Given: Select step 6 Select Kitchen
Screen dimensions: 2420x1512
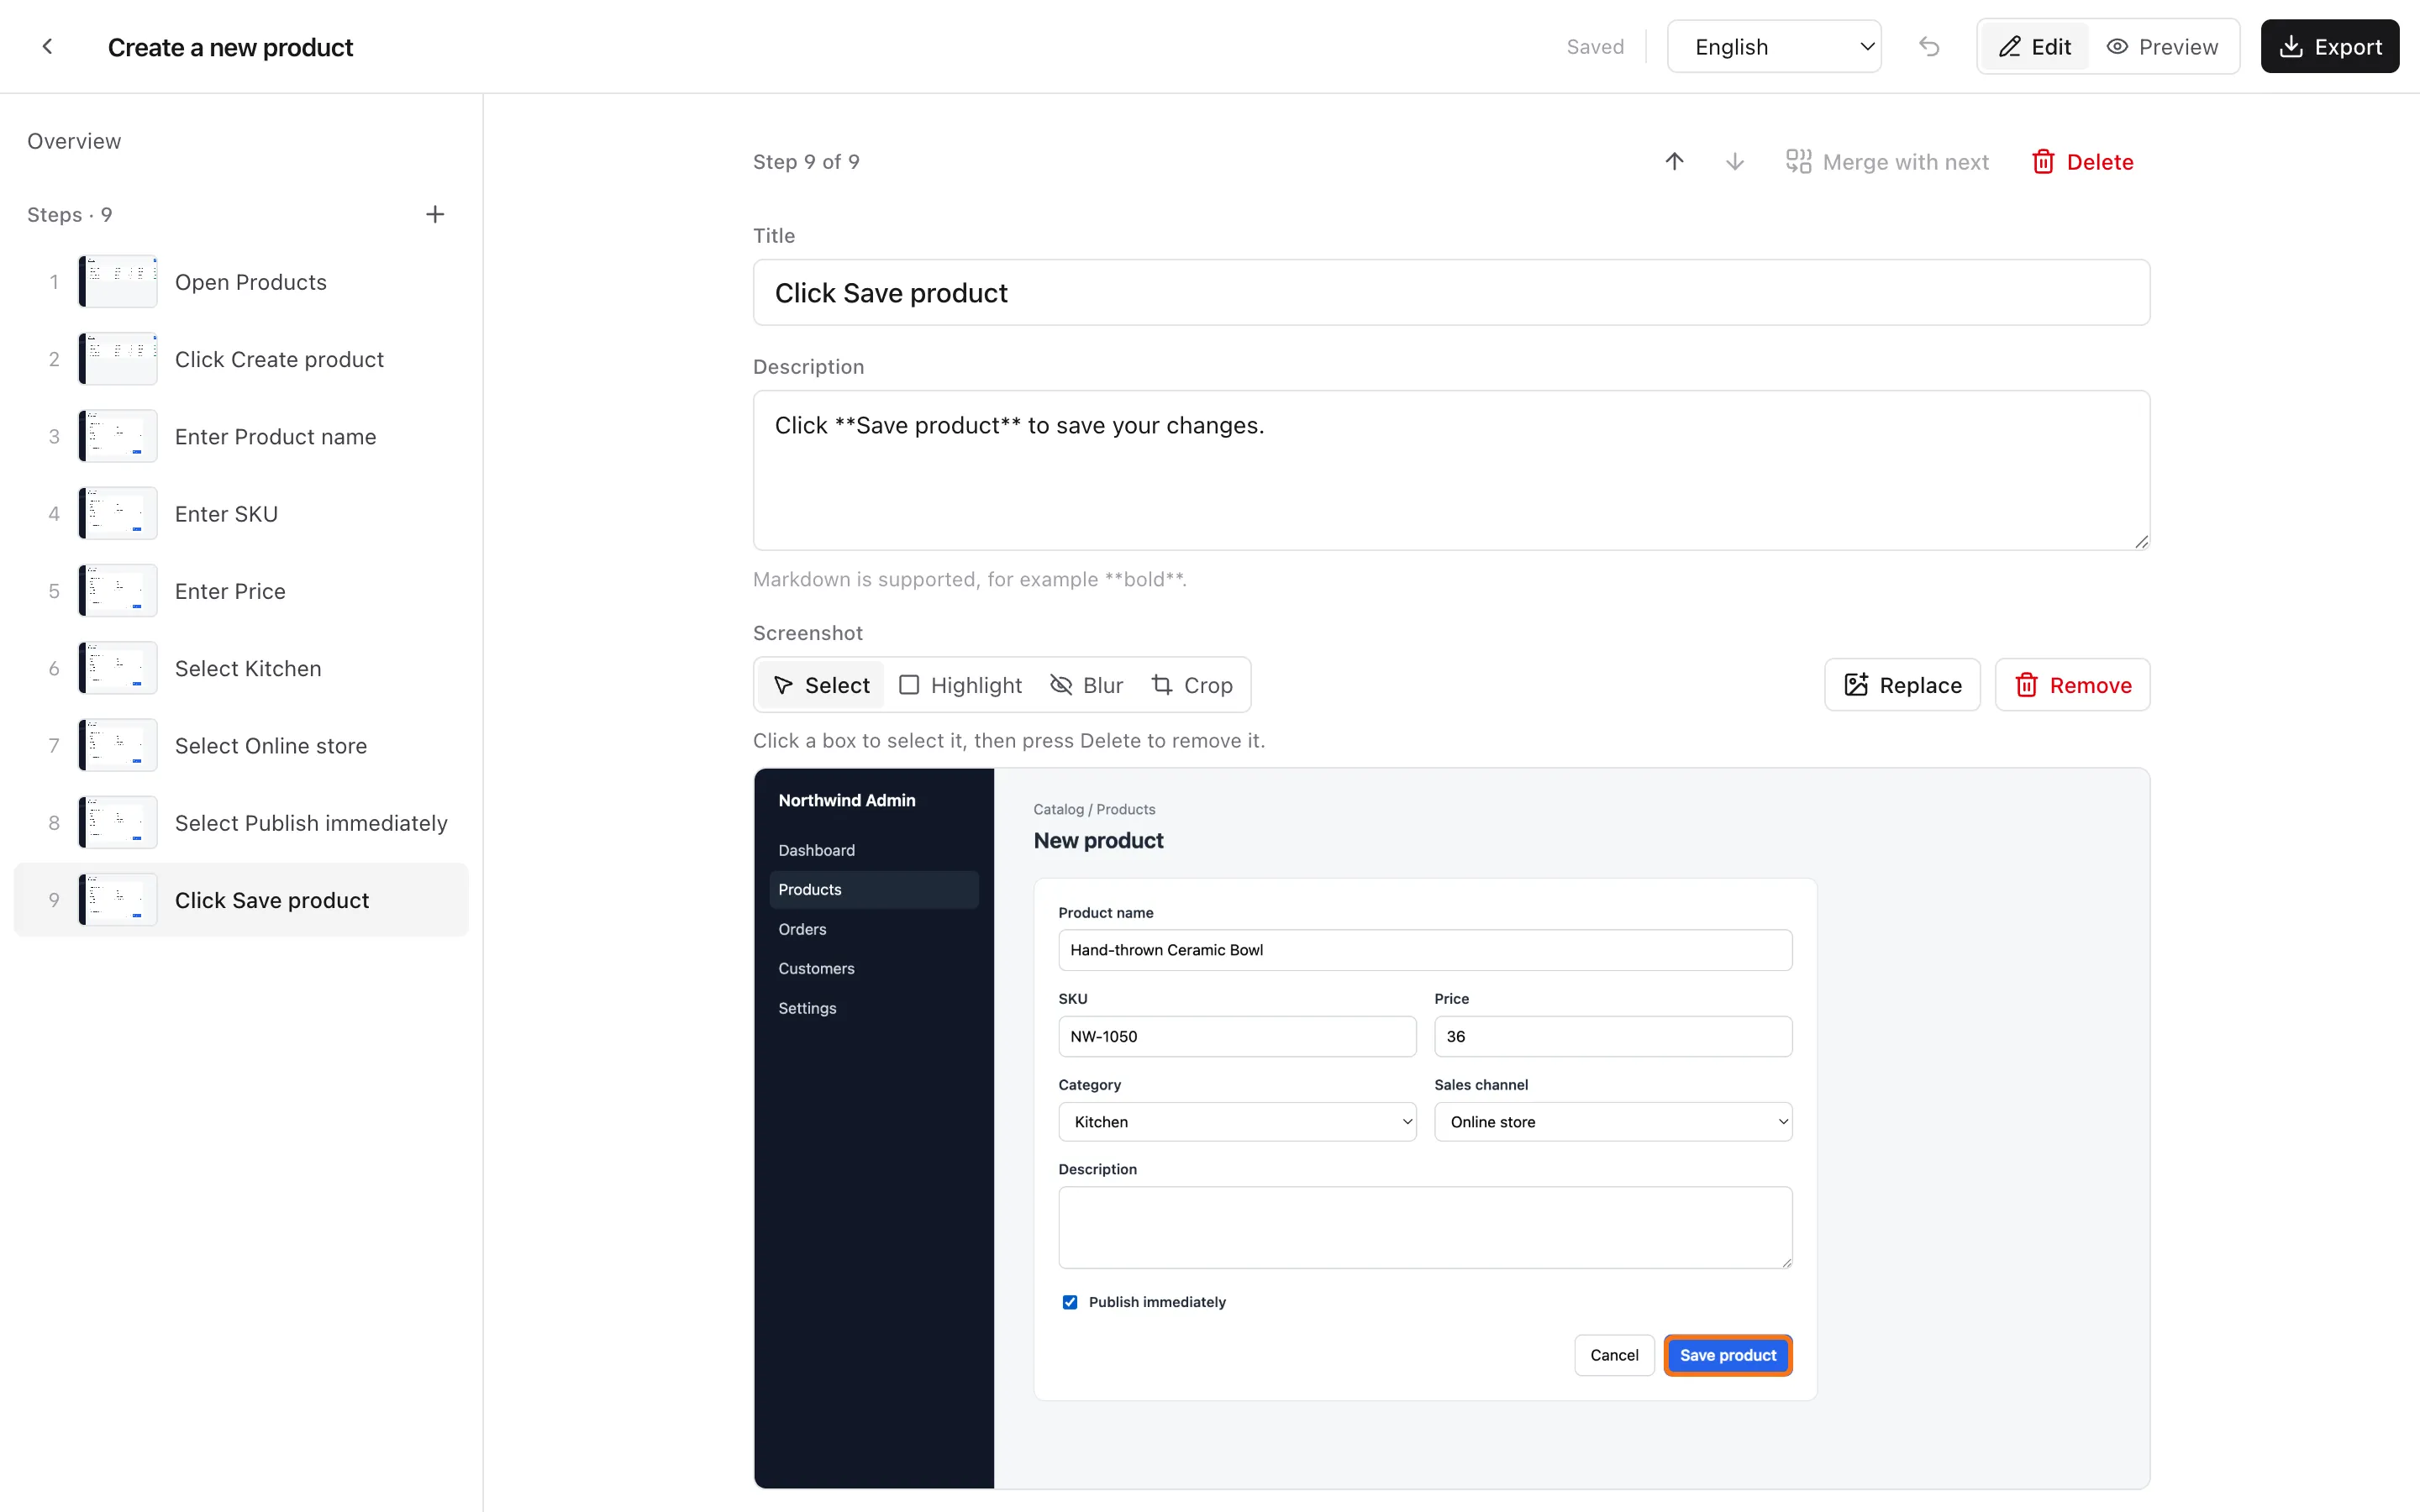Looking at the screenshot, I should (x=241, y=668).
